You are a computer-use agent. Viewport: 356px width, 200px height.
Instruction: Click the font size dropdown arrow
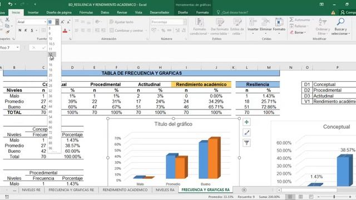57,22
